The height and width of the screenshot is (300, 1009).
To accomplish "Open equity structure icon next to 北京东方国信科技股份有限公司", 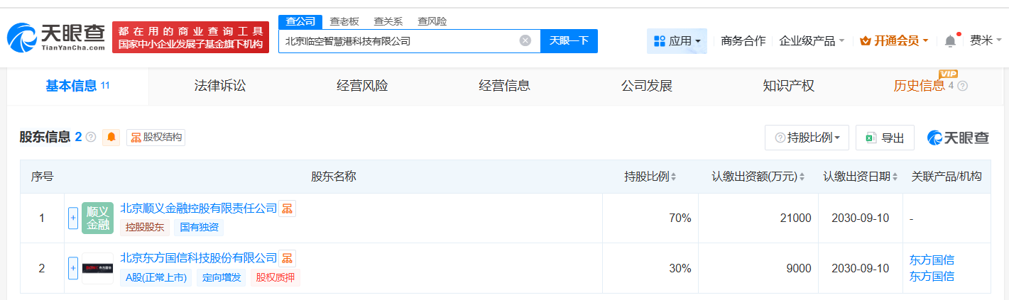I will pos(288,258).
